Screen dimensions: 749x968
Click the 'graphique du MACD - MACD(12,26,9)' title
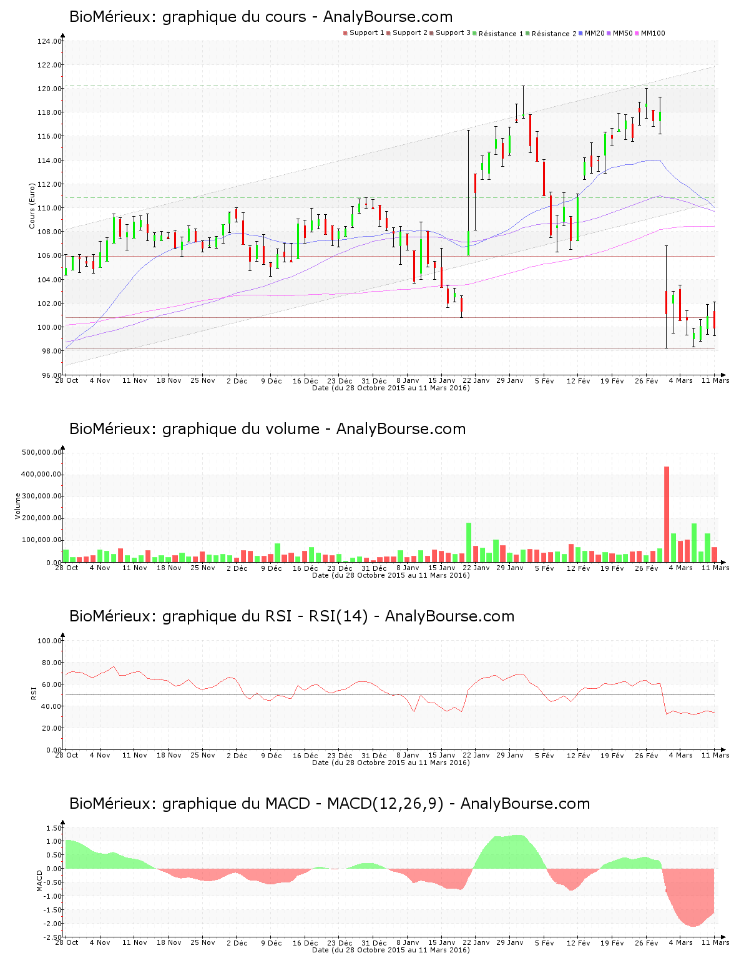coord(330,804)
